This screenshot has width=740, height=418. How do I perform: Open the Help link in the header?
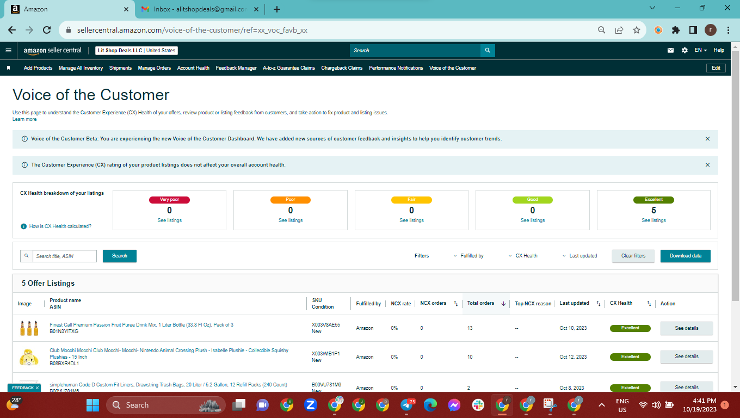719,50
